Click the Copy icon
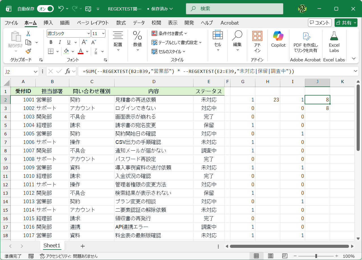The height and width of the screenshot is (260, 362). tap(28, 42)
